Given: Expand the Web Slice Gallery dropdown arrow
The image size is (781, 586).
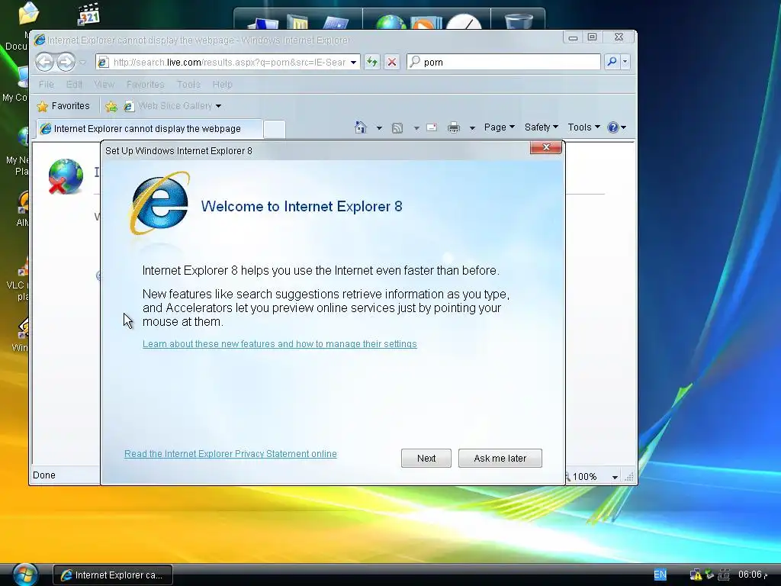Looking at the screenshot, I should (x=219, y=106).
